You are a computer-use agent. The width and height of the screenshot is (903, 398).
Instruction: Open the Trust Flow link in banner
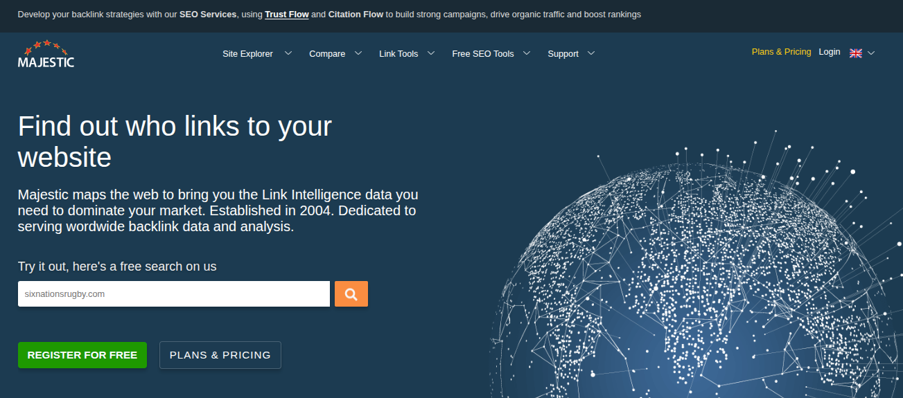[x=287, y=15]
